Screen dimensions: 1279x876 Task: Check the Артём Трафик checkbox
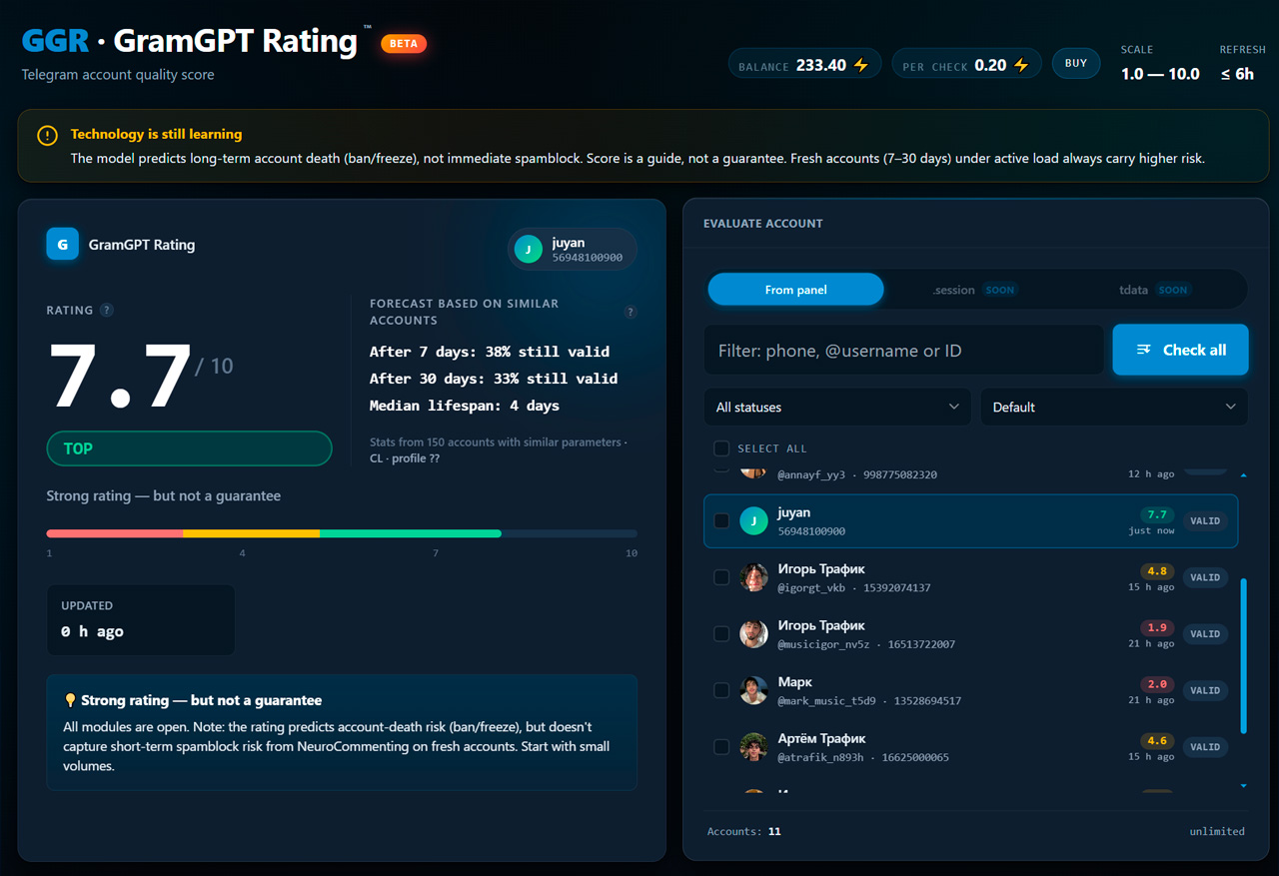click(721, 747)
